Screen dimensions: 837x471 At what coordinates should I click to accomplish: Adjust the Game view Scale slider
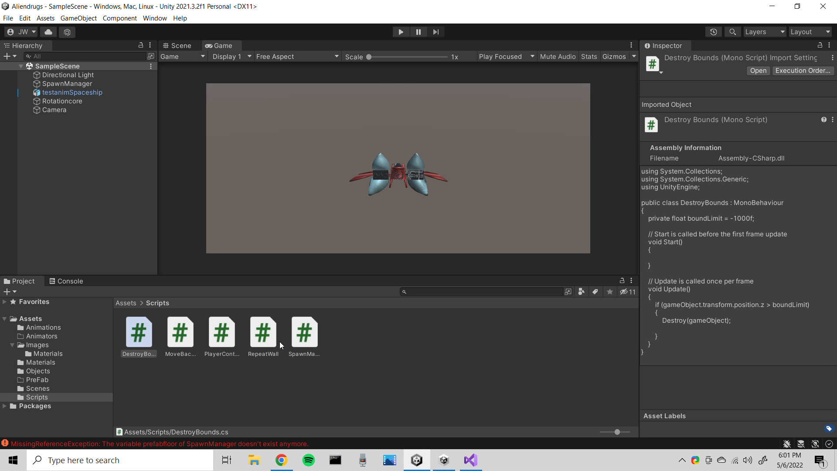coord(408,57)
